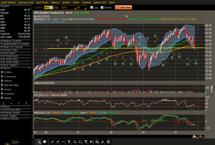215x145 pixels.
Task: Select the crosshair grid selection tool
Action: [45, 142]
